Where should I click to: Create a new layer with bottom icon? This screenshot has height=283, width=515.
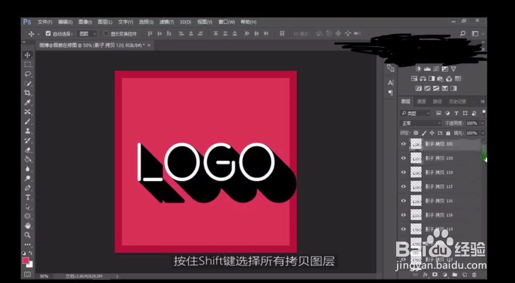[x=465, y=274]
